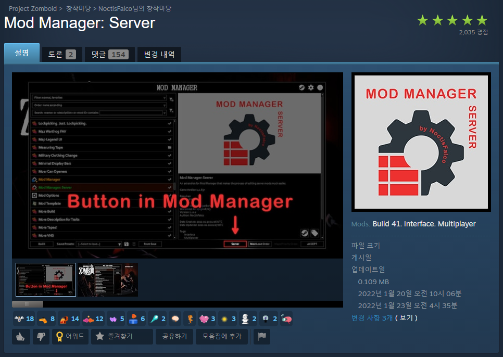Screen dimensions: 503x357
Task: Open the 댓글 comments tab
Action: click(x=110, y=55)
